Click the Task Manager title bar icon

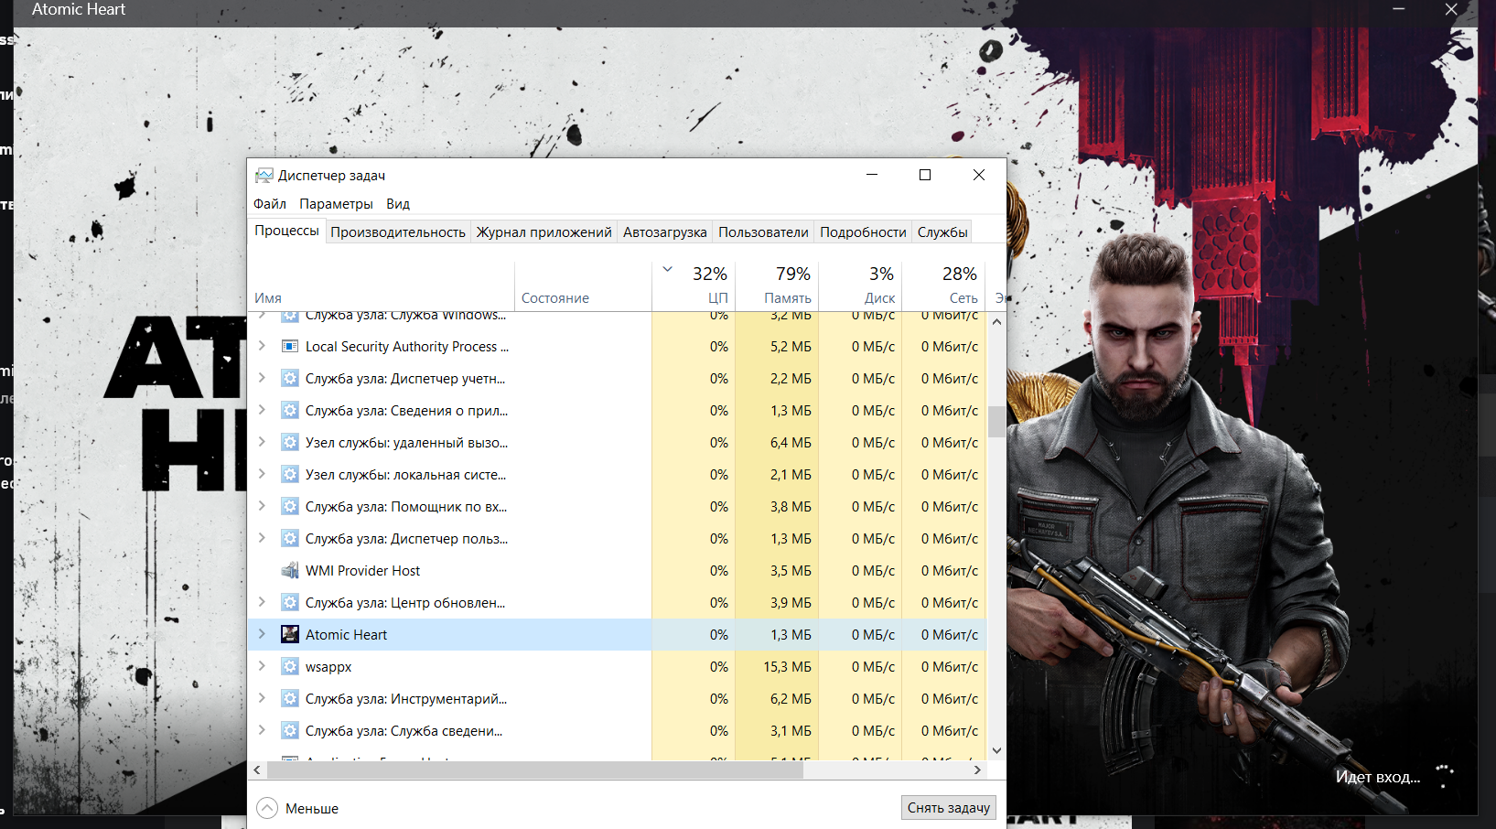point(264,175)
